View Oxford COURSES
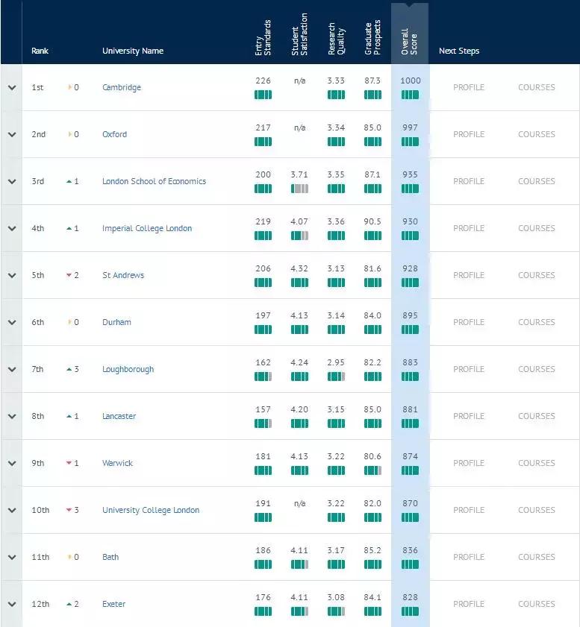Screen dimensions: 580x627 [537, 134]
